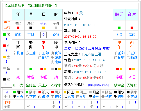Click the gray square beside 阳金
141x111 pixels.
click(90, 92)
